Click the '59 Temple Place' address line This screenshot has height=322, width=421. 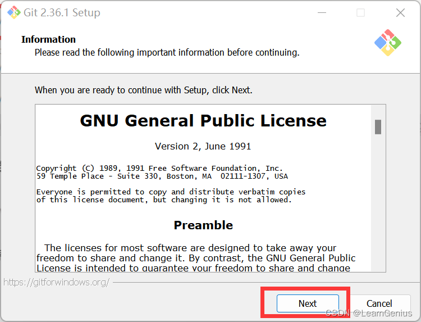(x=162, y=176)
